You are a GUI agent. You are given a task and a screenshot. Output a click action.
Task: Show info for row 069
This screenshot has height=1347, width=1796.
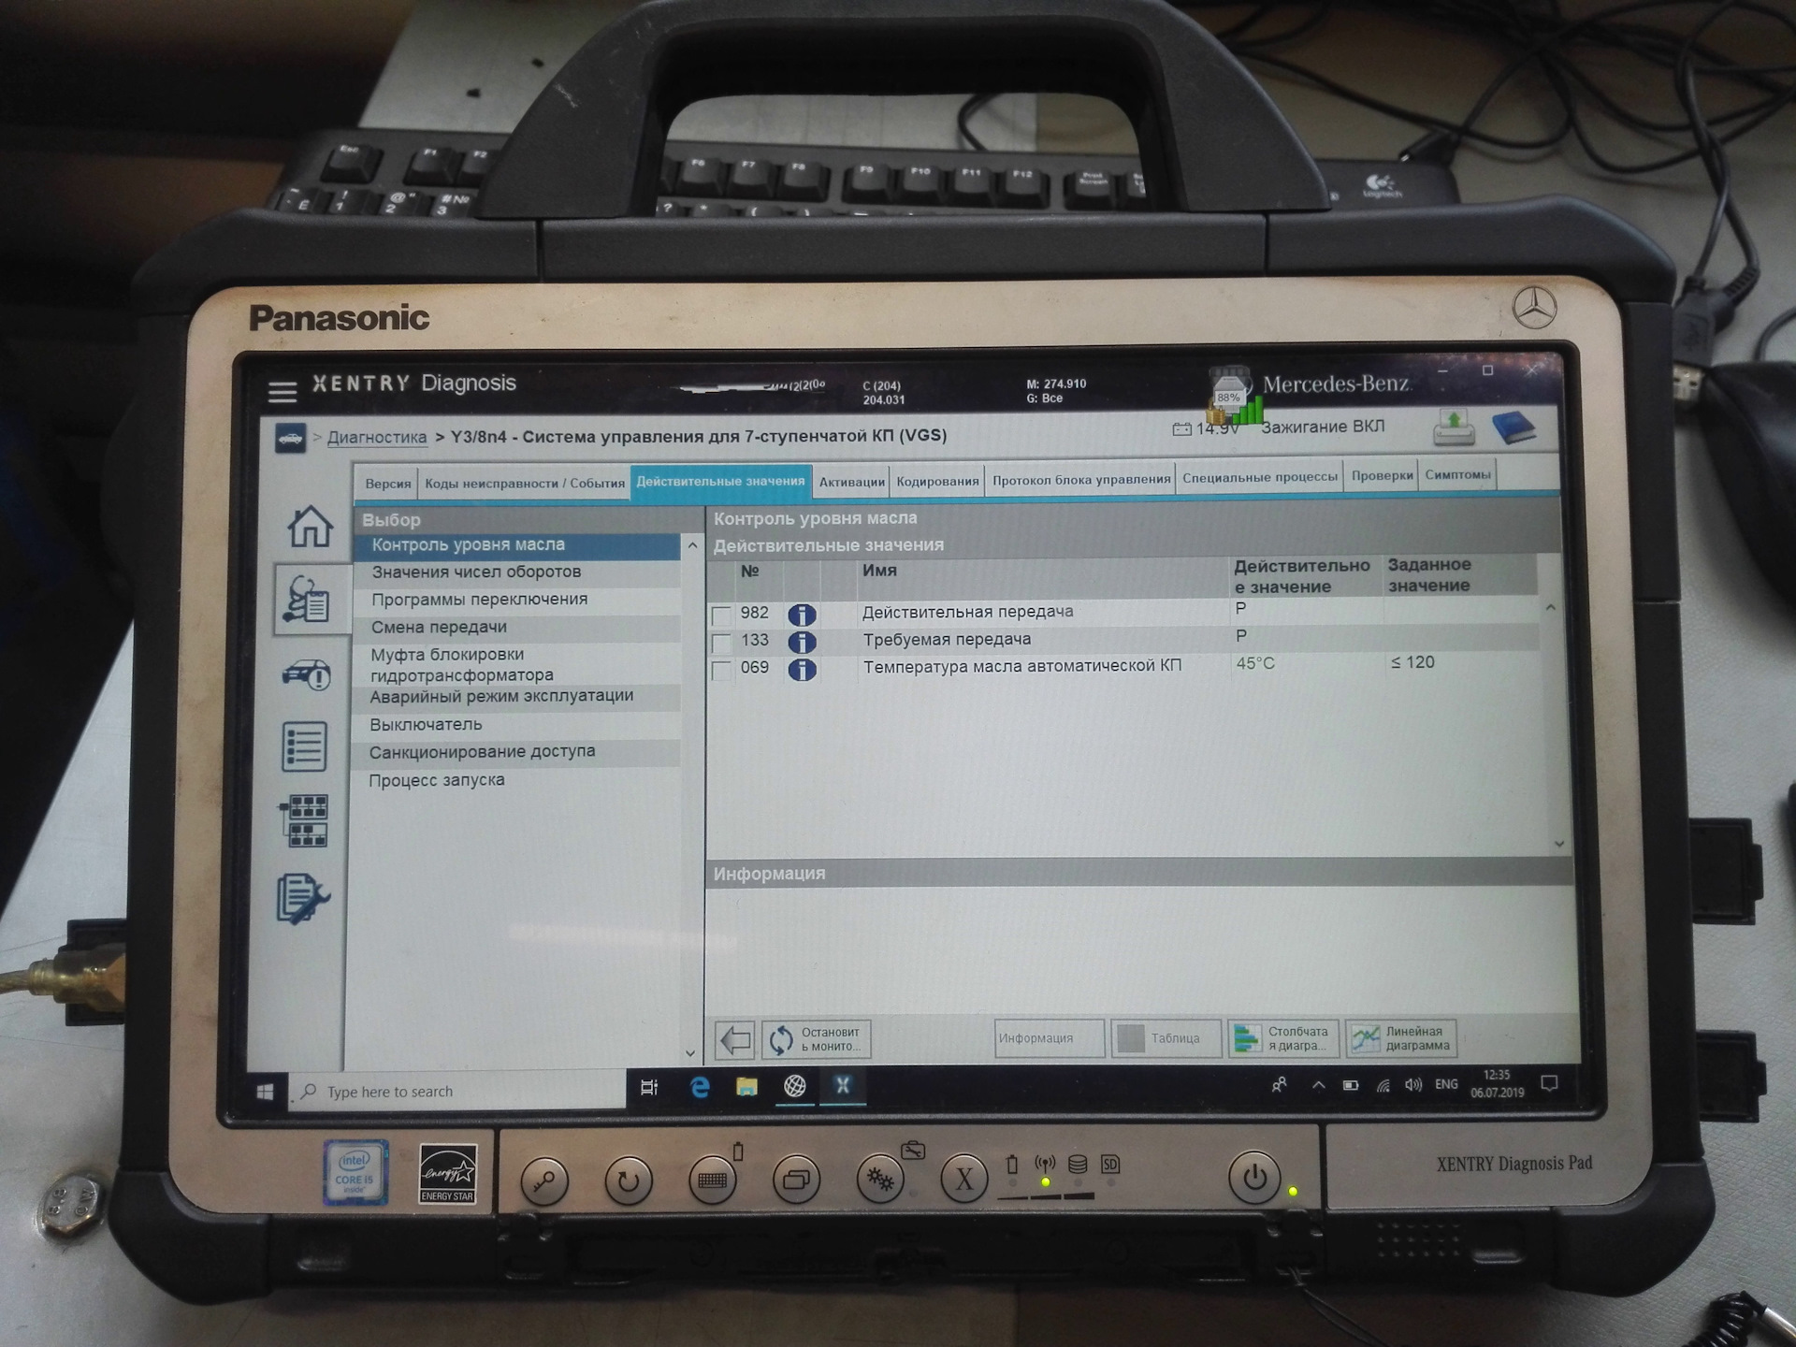click(x=802, y=670)
